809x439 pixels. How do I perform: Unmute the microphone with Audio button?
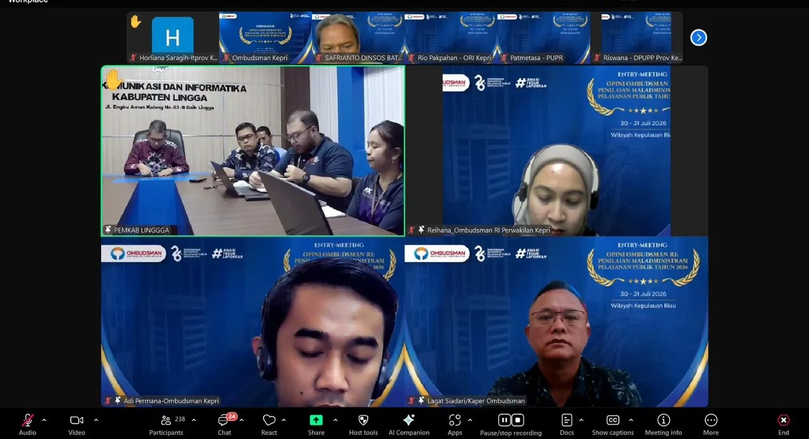(27, 424)
